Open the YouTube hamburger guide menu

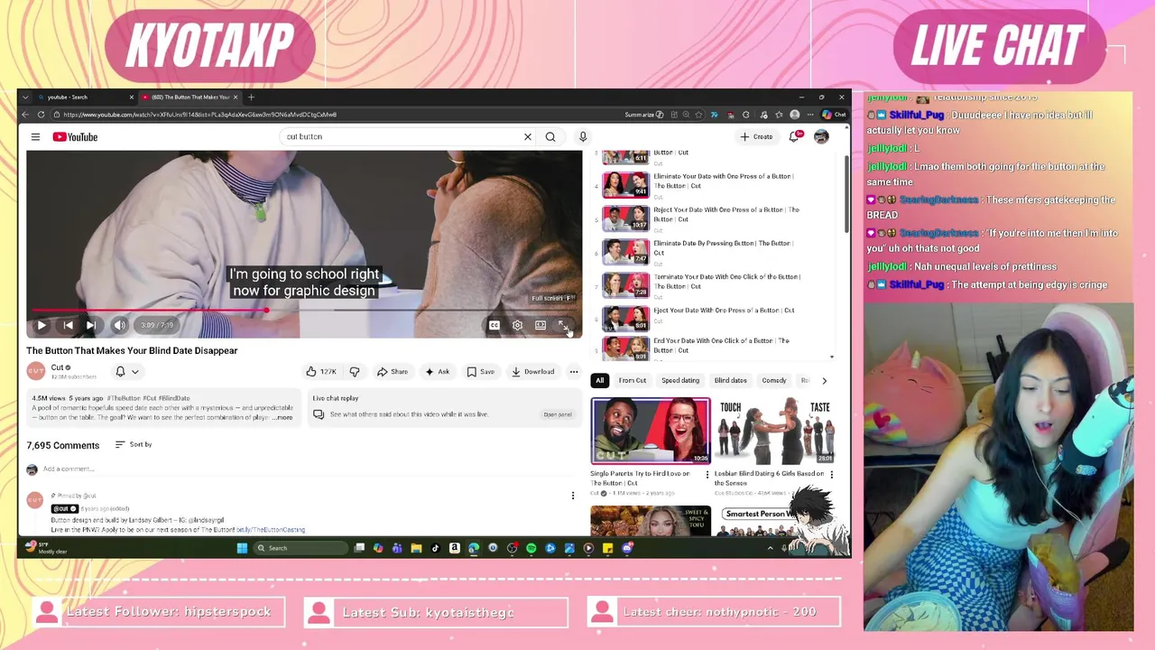35,136
